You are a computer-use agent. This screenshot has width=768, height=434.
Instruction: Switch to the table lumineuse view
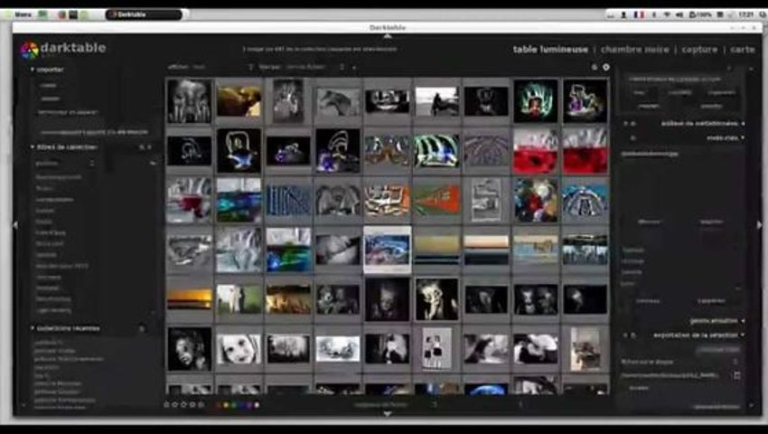click(x=550, y=50)
